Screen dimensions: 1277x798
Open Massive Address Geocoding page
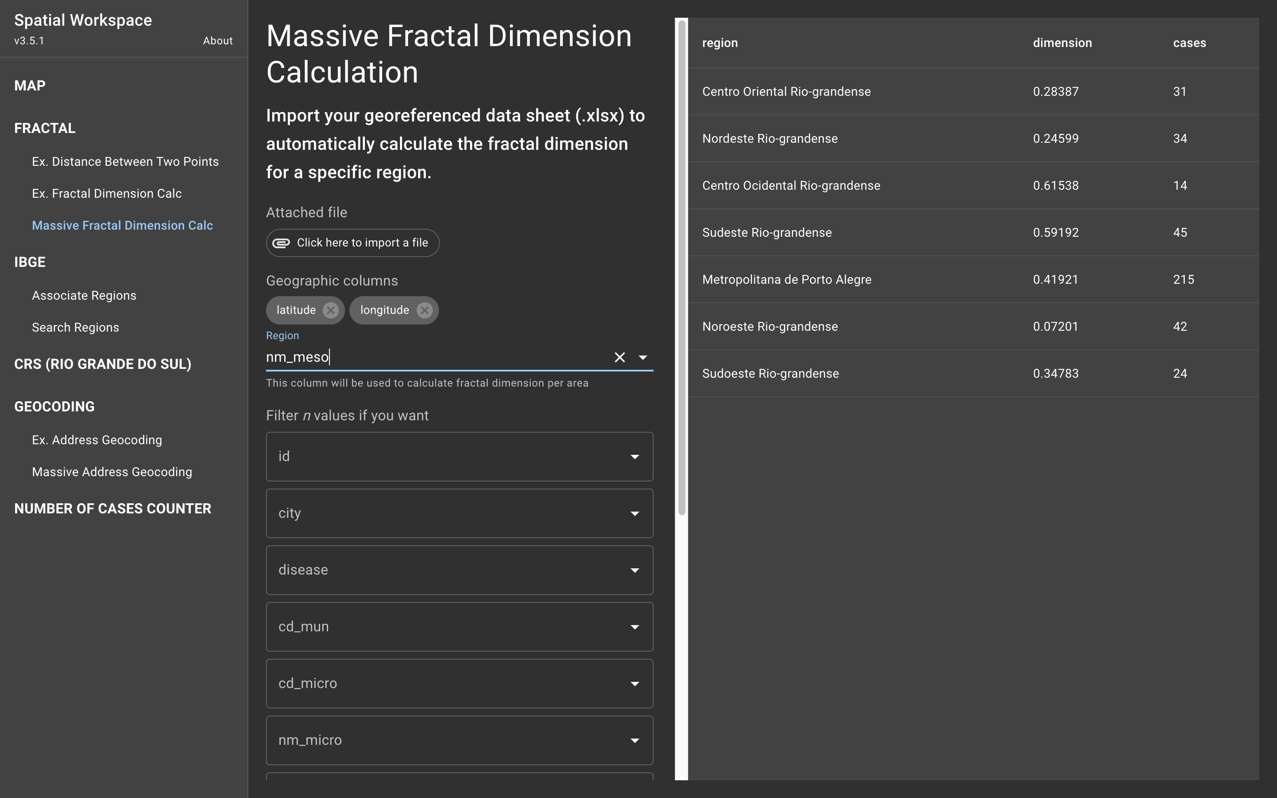click(x=112, y=472)
